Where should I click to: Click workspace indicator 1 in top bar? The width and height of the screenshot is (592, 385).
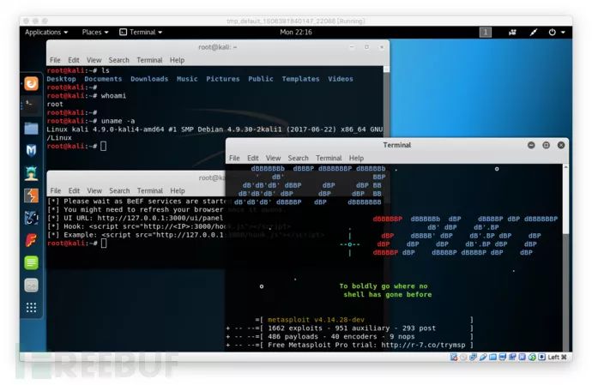click(x=486, y=33)
